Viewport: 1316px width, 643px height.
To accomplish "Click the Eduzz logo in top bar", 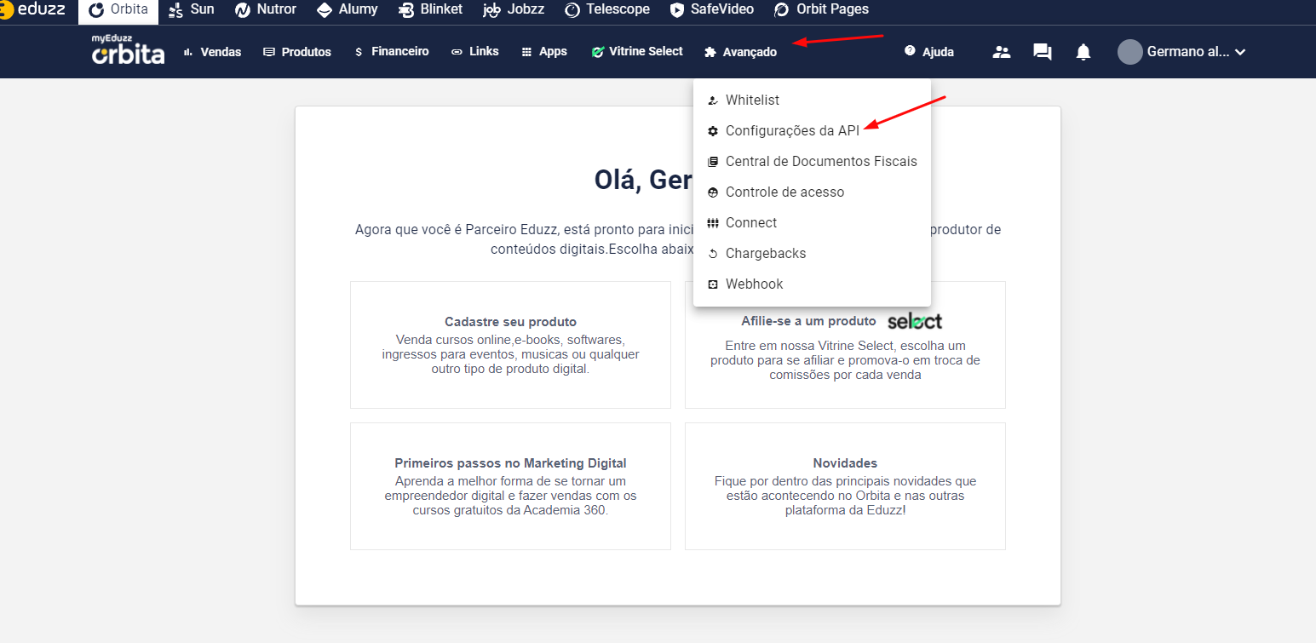I will pos(32,9).
